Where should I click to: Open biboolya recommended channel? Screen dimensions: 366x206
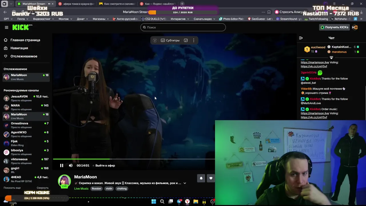26,152
